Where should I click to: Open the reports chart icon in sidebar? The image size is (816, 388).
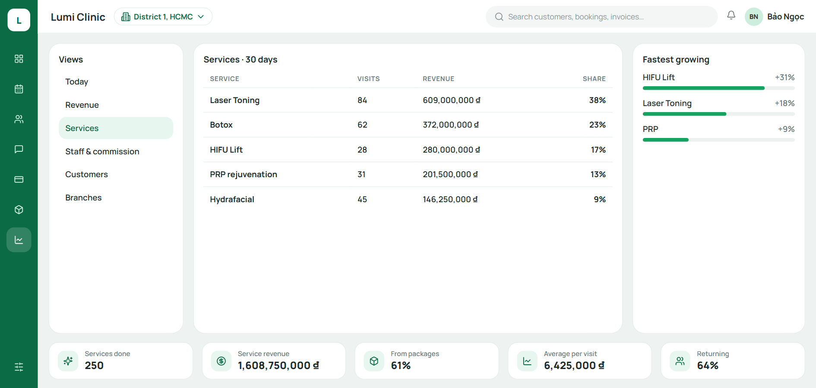pos(19,240)
